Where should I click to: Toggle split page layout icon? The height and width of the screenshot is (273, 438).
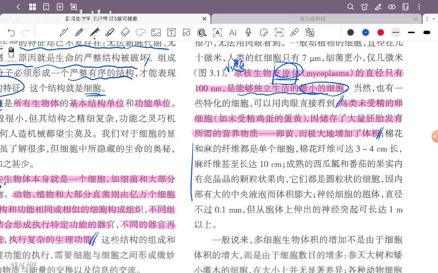coord(405,7)
